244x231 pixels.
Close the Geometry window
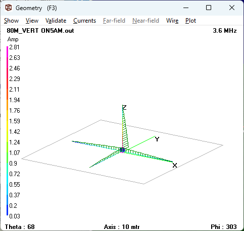tap(232, 8)
